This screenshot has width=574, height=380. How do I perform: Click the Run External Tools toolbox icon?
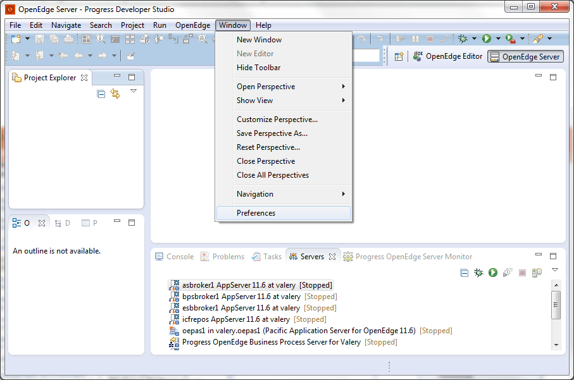click(510, 39)
